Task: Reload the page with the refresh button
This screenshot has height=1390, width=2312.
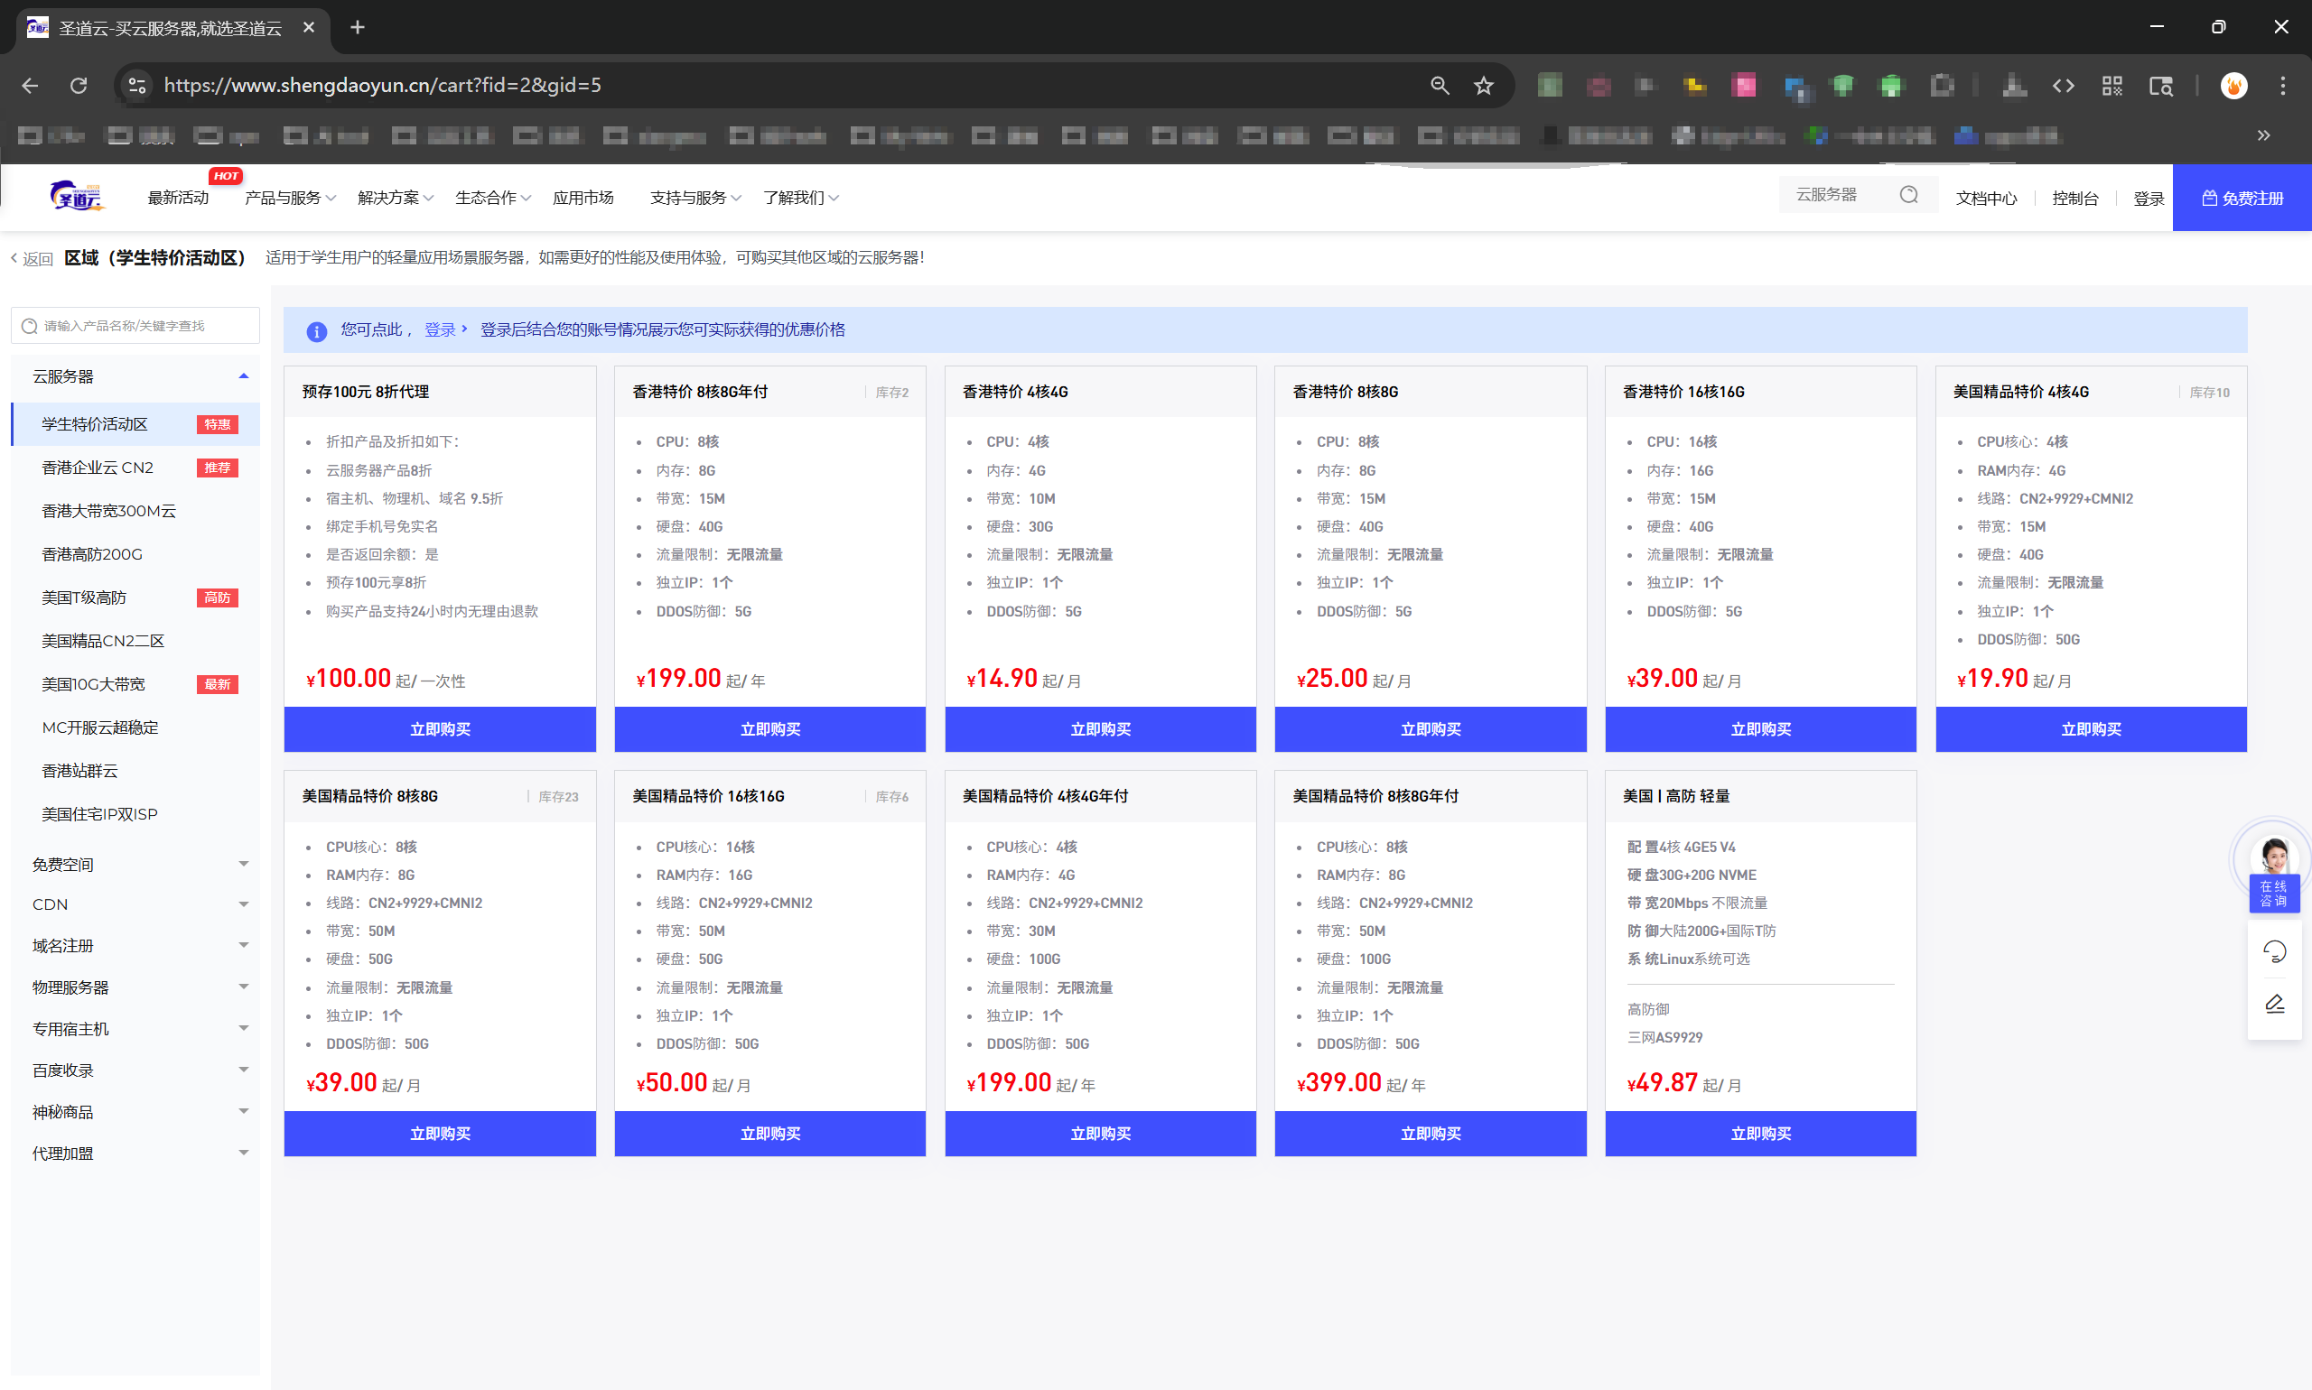Action: tap(79, 85)
